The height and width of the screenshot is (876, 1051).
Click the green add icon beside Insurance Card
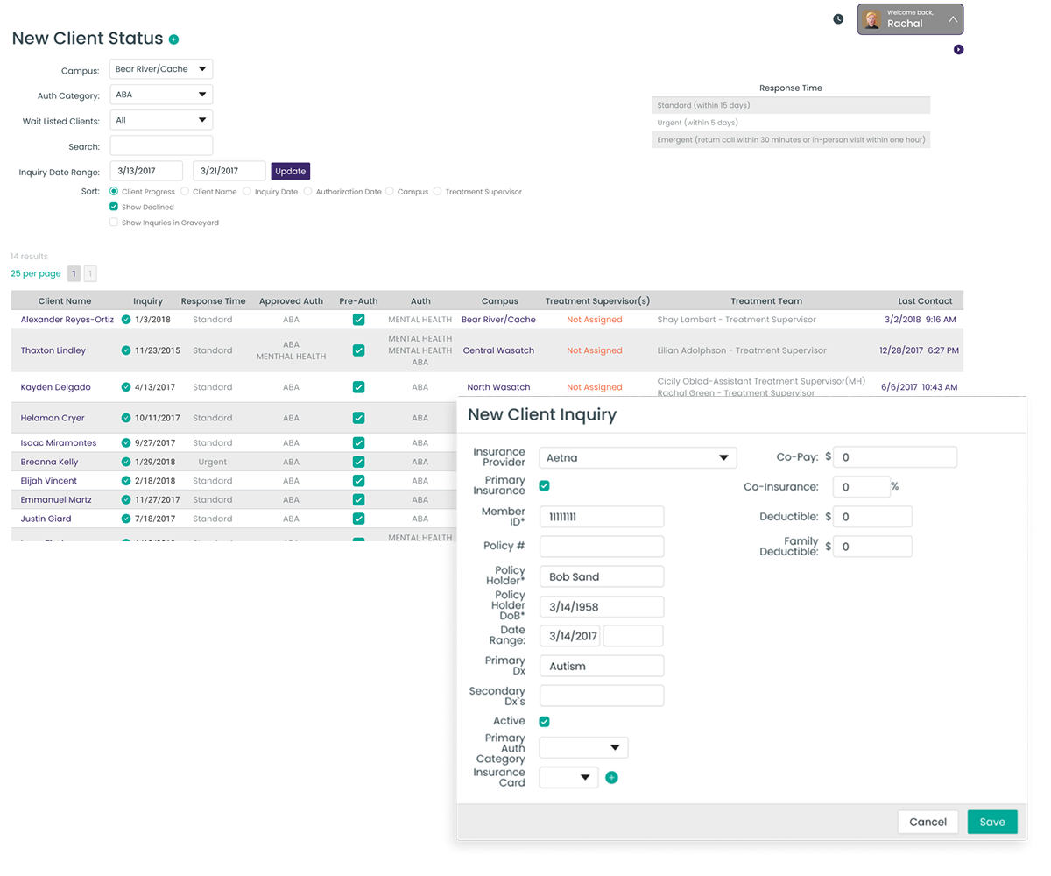pyautogui.click(x=611, y=777)
